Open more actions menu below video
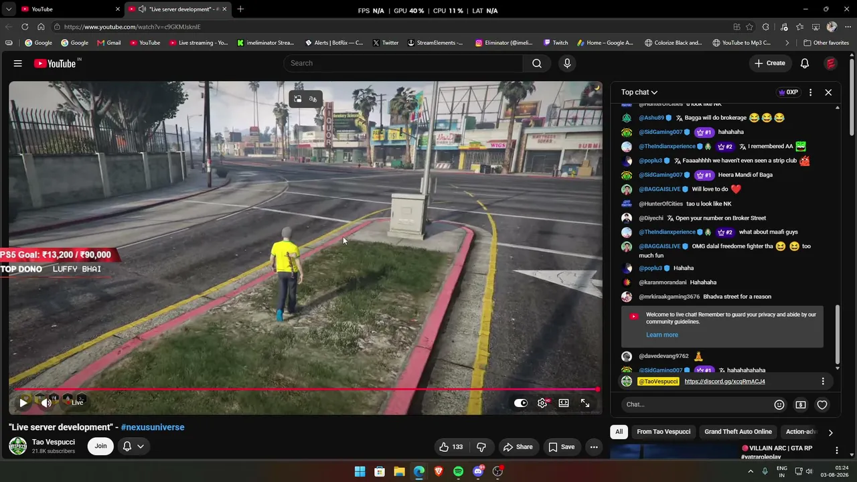This screenshot has width=857, height=482. [x=594, y=447]
